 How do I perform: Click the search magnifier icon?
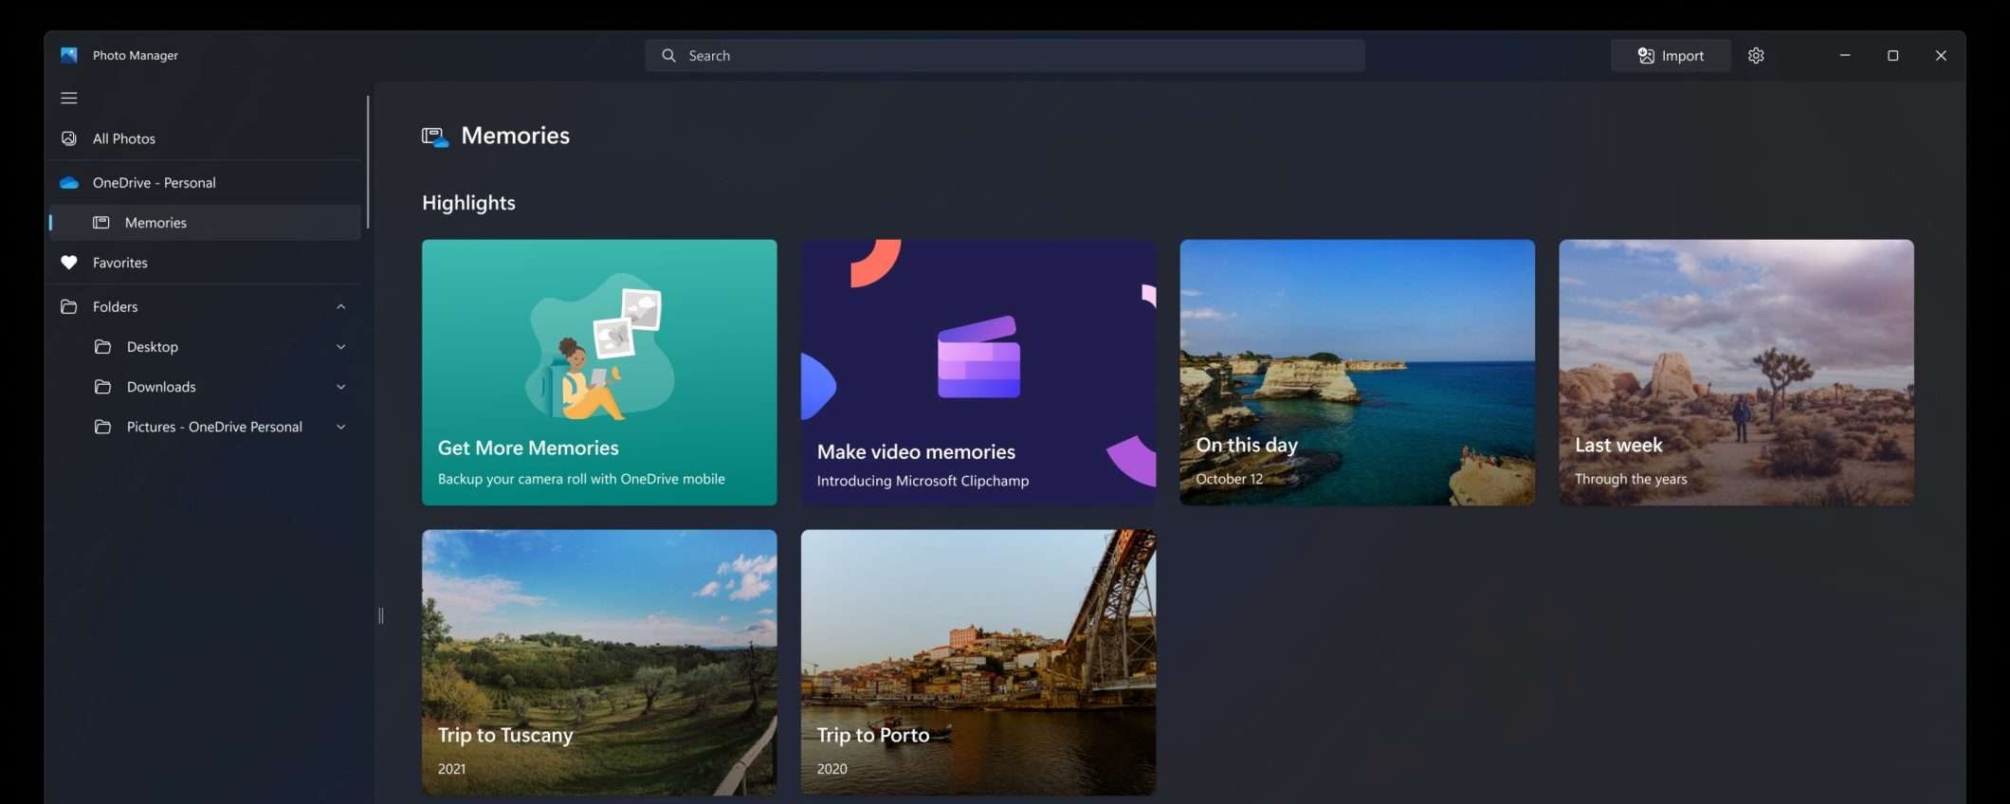click(x=668, y=56)
